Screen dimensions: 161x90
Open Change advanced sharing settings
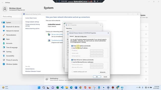pos(32,25)
